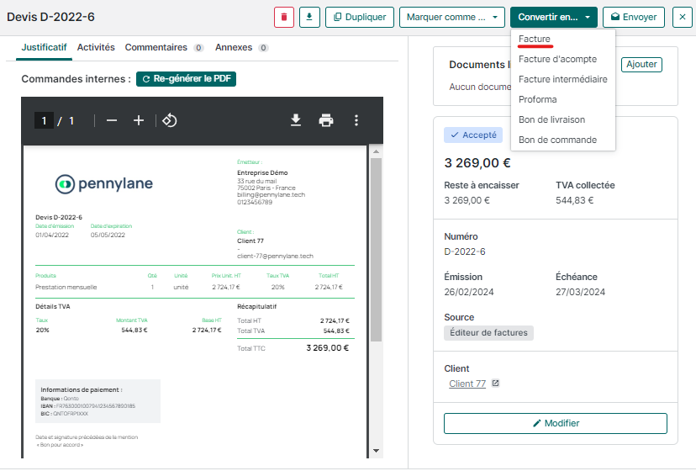The width and height of the screenshot is (696, 471).
Task: Collapse the Convertir en dropdown
Action: tap(553, 17)
